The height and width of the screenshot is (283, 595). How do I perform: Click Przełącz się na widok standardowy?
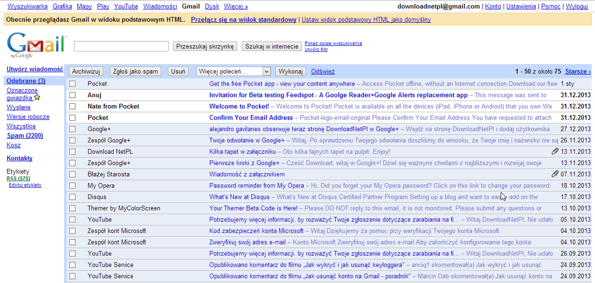click(243, 19)
